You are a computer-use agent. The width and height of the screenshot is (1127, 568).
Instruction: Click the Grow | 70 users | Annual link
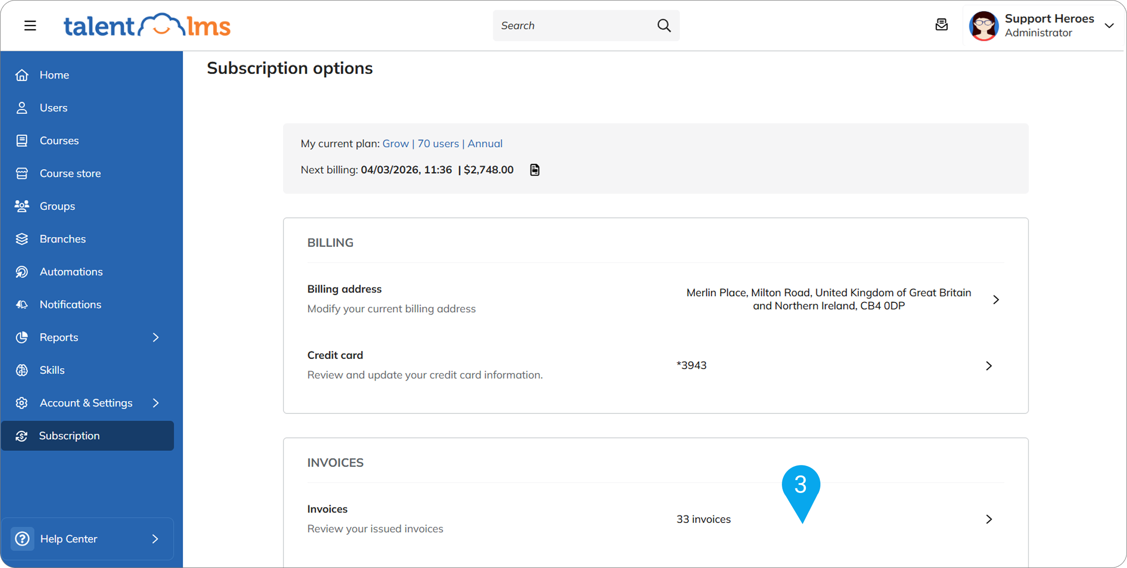coord(442,143)
